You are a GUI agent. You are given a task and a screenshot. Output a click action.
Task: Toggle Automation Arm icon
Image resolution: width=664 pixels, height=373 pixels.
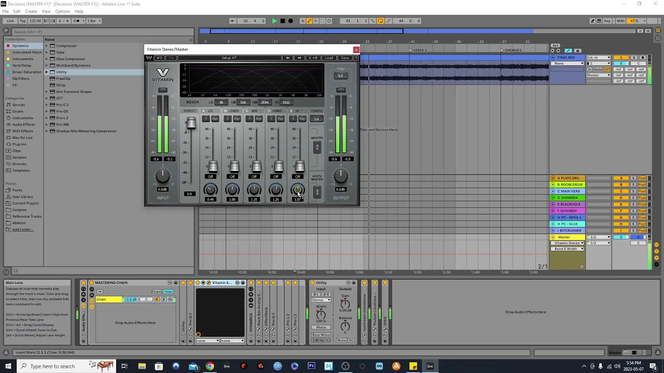point(310,21)
